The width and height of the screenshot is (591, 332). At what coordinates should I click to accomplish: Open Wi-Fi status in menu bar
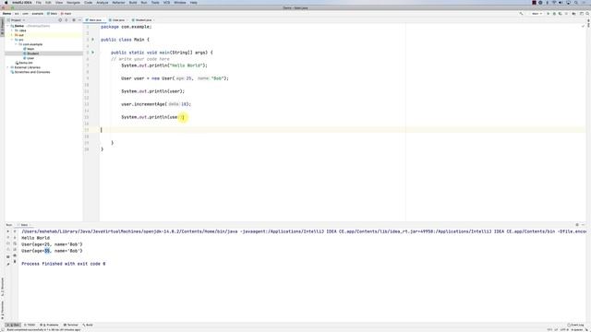pos(554,3)
